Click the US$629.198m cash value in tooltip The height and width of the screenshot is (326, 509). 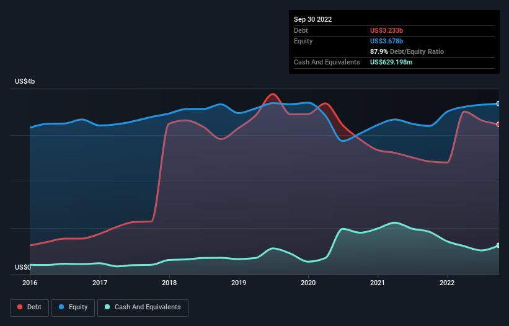point(396,62)
